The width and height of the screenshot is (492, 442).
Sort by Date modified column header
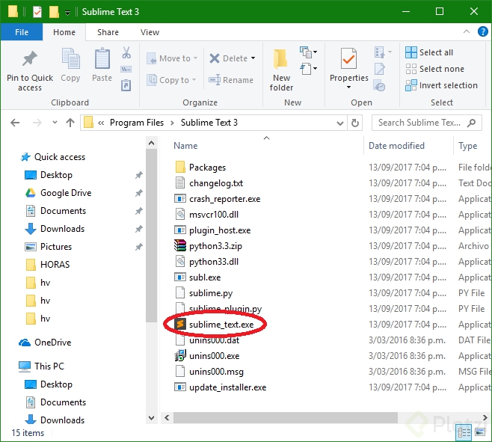[x=396, y=146]
